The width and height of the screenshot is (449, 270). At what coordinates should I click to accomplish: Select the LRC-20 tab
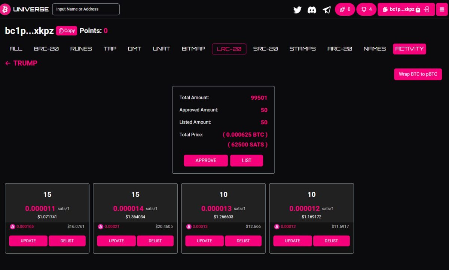(229, 49)
